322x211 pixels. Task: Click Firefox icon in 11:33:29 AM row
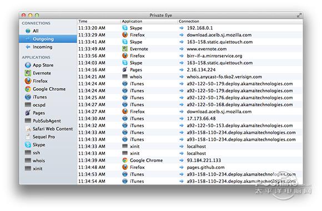pos(125,35)
